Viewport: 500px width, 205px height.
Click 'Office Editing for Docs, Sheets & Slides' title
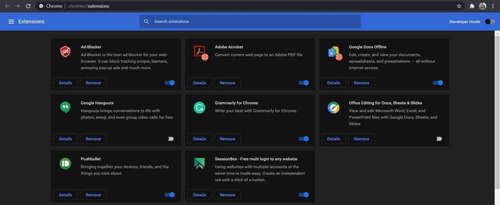pyautogui.click(x=385, y=103)
